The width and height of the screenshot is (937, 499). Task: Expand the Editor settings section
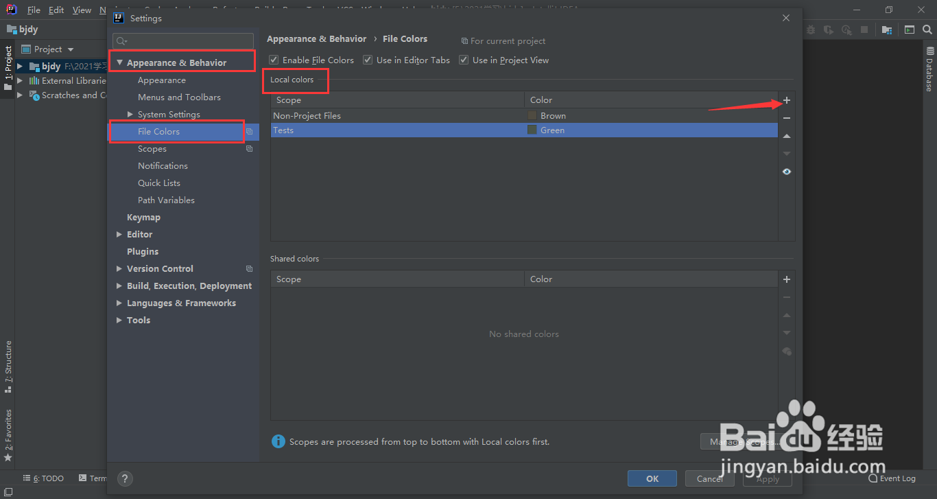pyautogui.click(x=119, y=235)
